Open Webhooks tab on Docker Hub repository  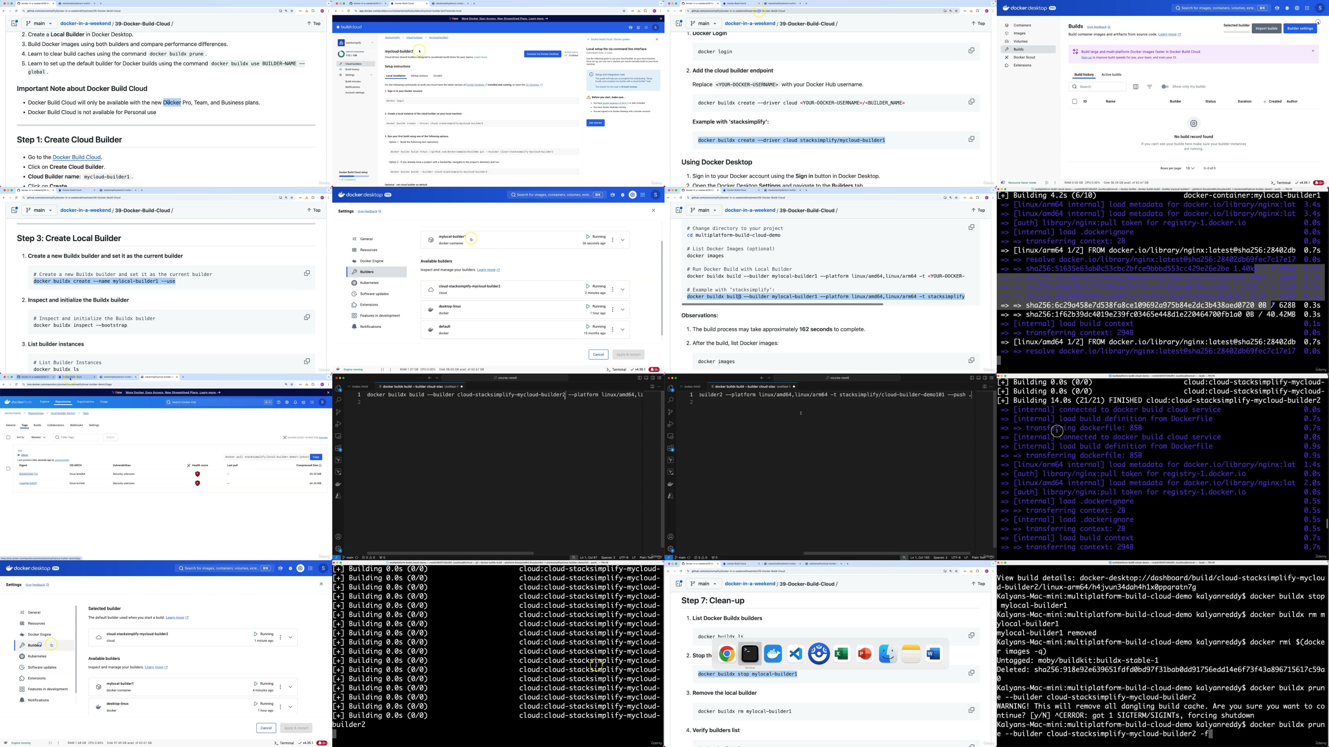coord(76,425)
